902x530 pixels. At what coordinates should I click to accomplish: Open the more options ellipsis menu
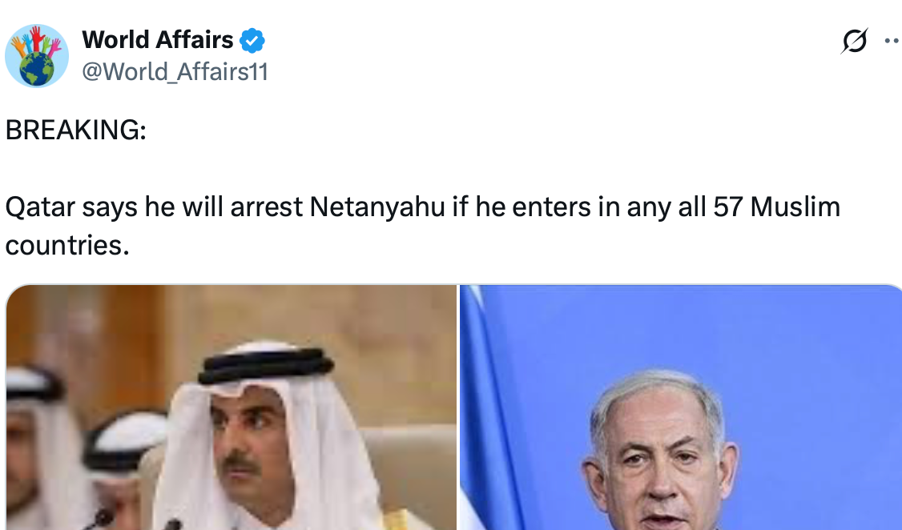(x=893, y=41)
